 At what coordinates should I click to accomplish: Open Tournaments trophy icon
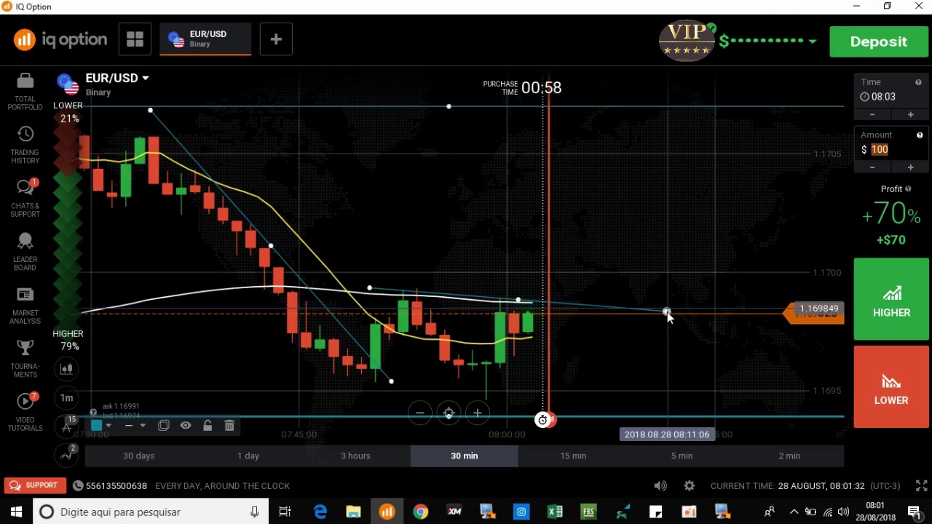click(x=25, y=349)
